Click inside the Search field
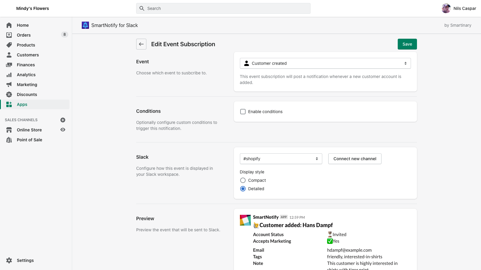This screenshot has height=270, width=481. [x=223, y=8]
